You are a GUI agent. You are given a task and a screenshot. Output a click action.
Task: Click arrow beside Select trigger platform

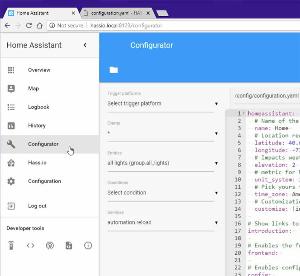[x=216, y=104]
